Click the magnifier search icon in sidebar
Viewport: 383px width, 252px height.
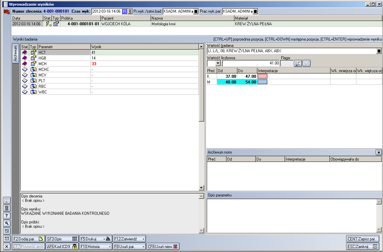6,223
